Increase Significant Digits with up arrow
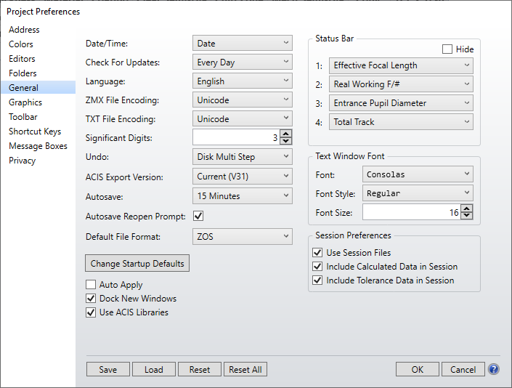Screen dimensions: 512x388 pyautogui.click(x=286, y=134)
